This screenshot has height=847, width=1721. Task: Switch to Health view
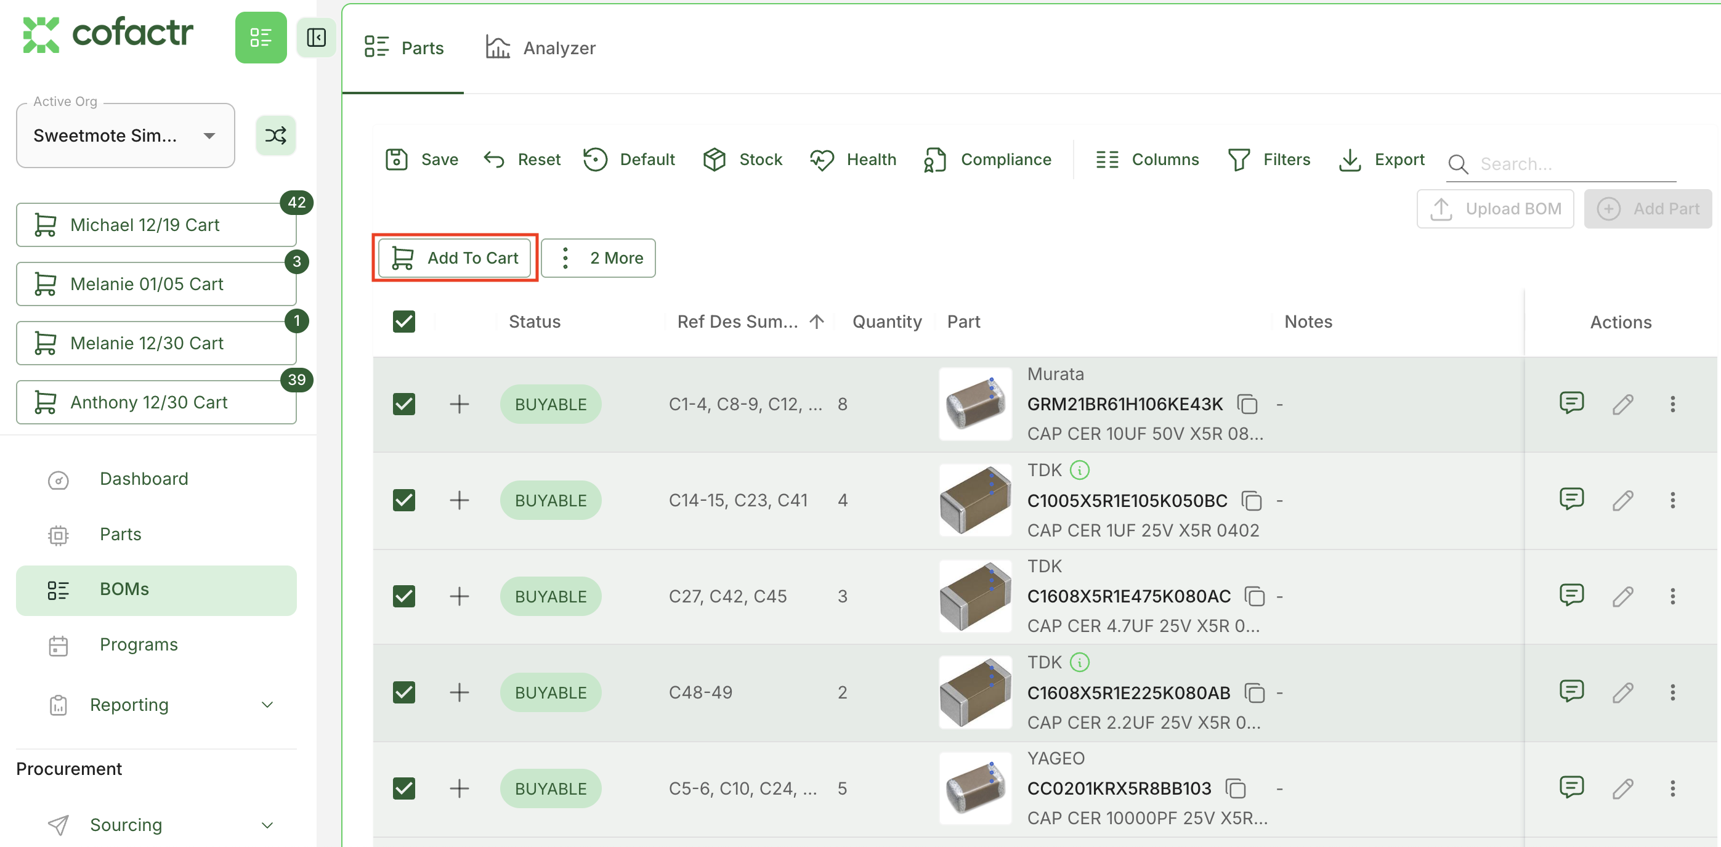pyautogui.click(x=853, y=160)
